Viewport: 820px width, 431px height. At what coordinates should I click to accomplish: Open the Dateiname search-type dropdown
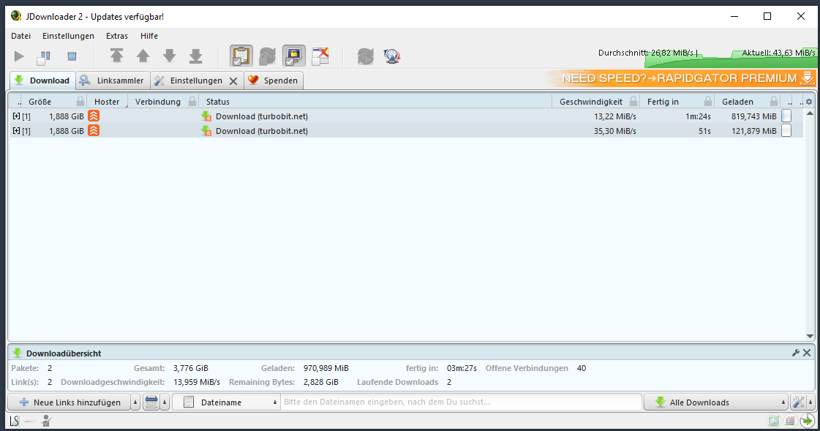pyautogui.click(x=226, y=402)
